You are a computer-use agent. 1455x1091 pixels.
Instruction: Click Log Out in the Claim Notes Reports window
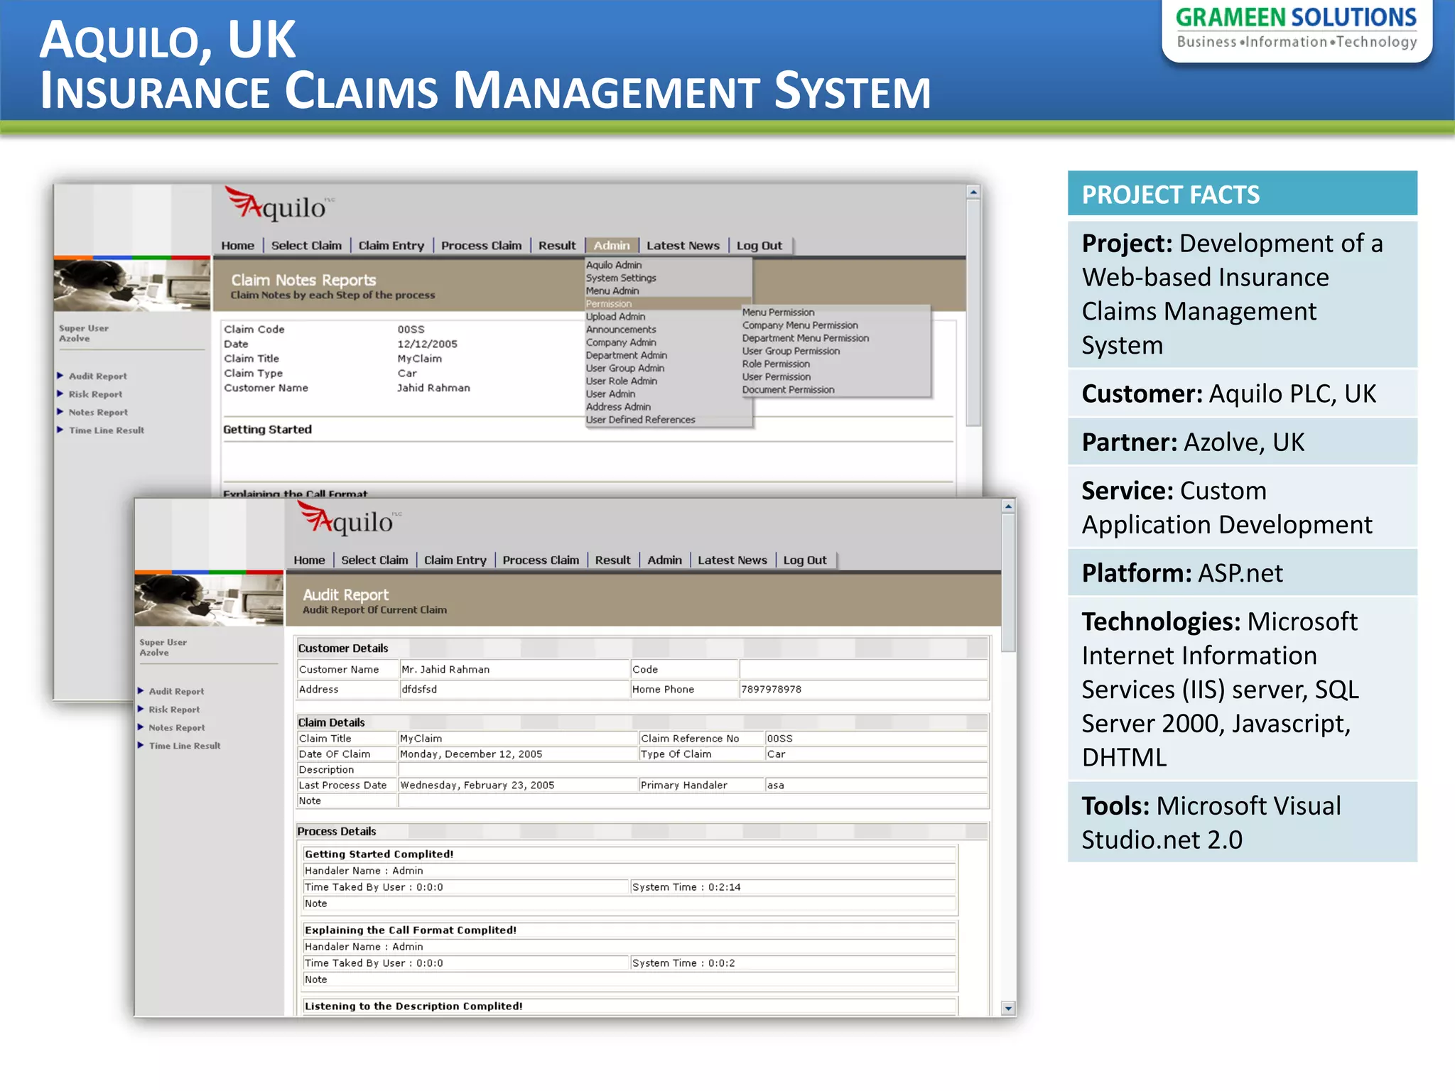[759, 246]
